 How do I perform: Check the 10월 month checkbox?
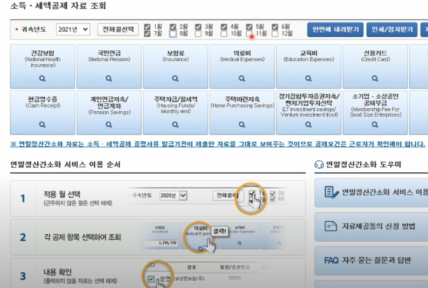(x=224, y=34)
